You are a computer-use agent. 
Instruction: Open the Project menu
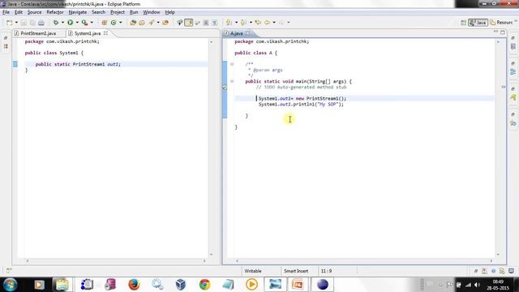click(118, 12)
